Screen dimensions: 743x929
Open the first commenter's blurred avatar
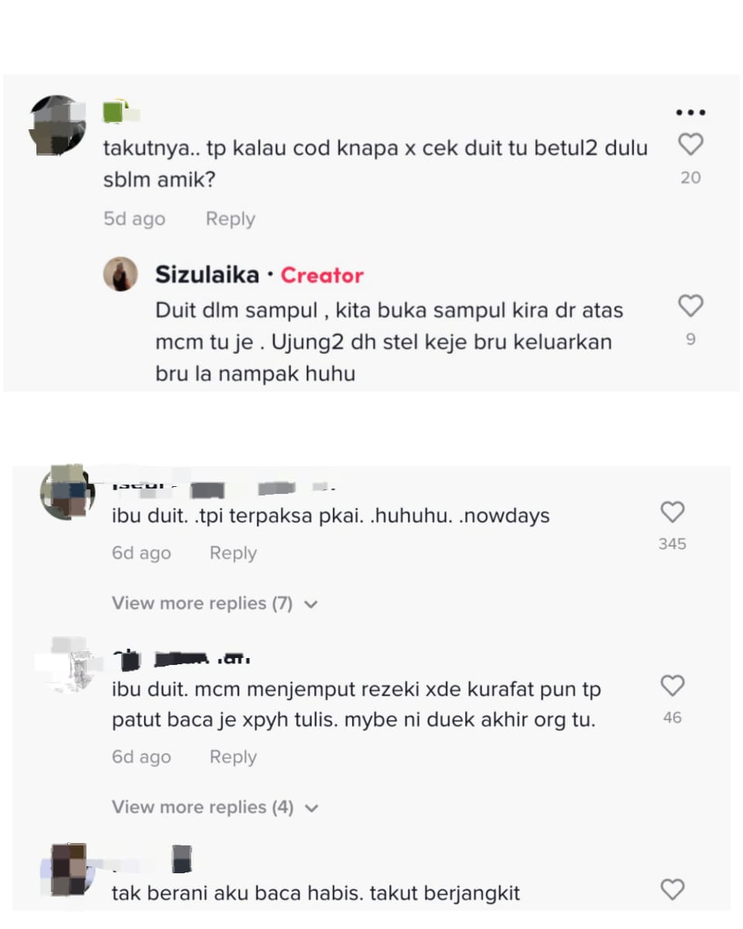57,125
